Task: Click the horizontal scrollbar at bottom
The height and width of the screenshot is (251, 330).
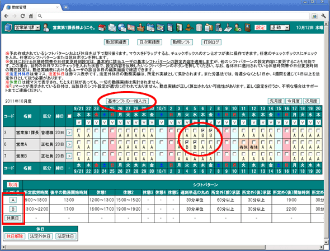Action: pos(162,247)
